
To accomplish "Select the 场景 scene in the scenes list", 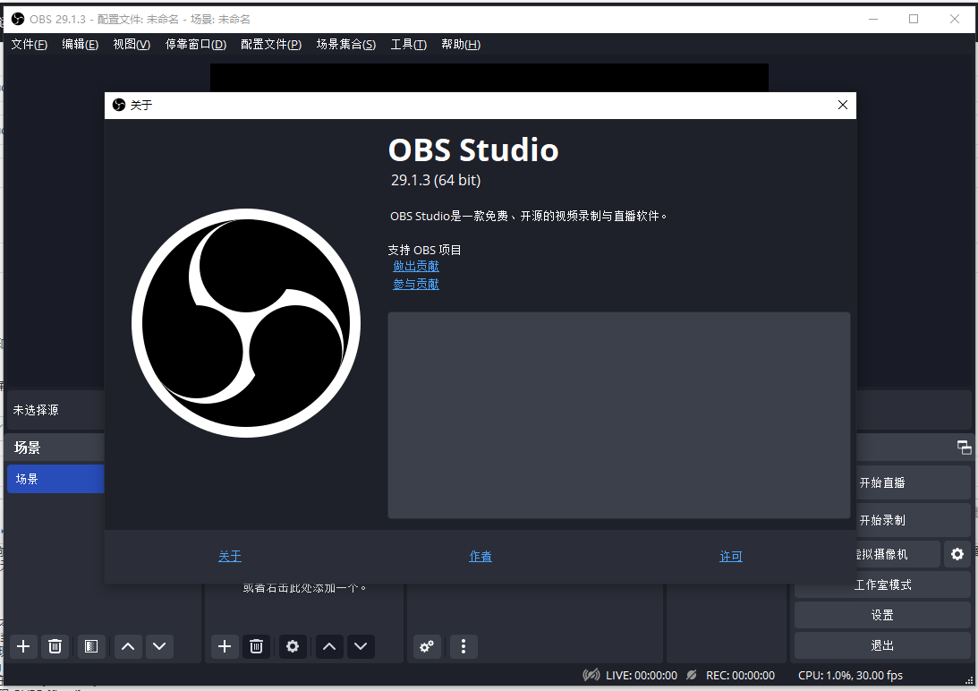I will [x=54, y=479].
